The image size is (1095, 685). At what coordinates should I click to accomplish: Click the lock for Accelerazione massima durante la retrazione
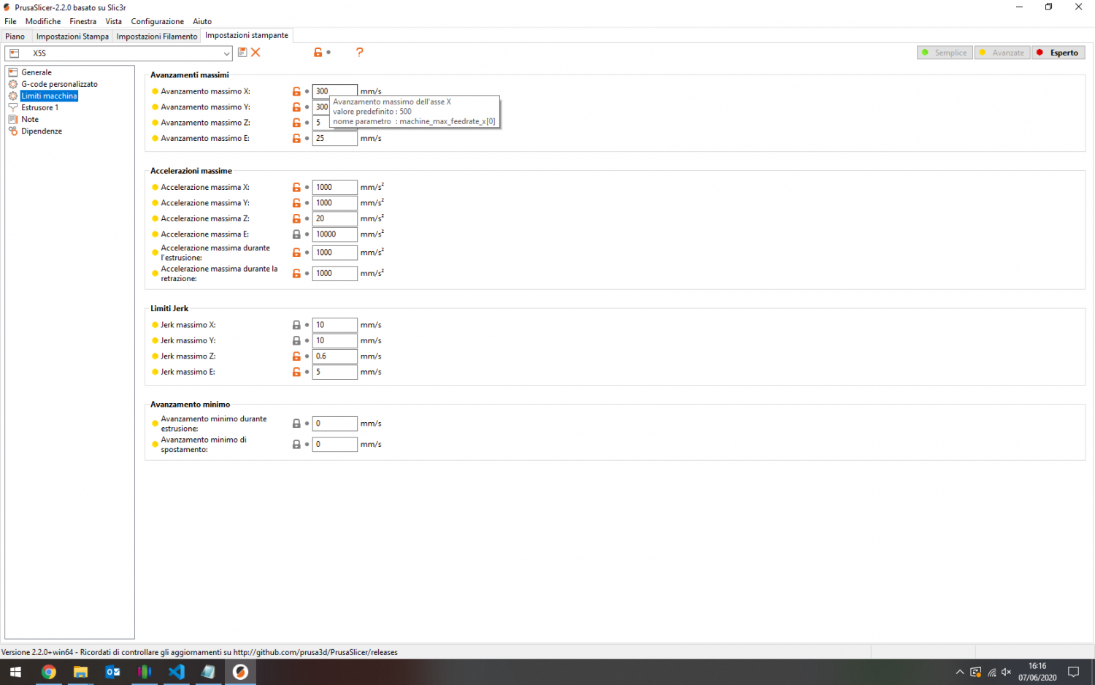[296, 274]
